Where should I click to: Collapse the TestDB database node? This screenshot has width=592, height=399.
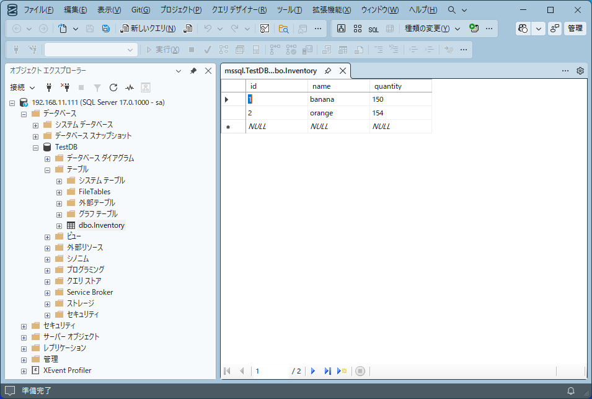click(x=36, y=147)
